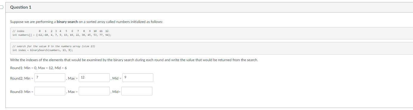Focus the empty Round3 Mid input
The height and width of the screenshot is (110, 413).
(137, 91)
